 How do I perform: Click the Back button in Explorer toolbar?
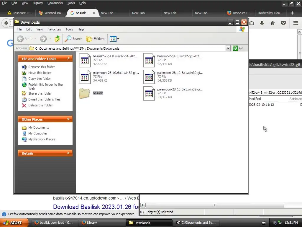[x=24, y=39]
